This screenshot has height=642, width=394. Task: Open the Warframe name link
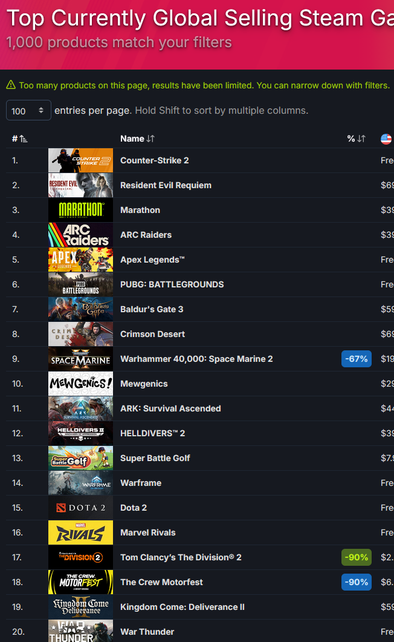coord(141,483)
